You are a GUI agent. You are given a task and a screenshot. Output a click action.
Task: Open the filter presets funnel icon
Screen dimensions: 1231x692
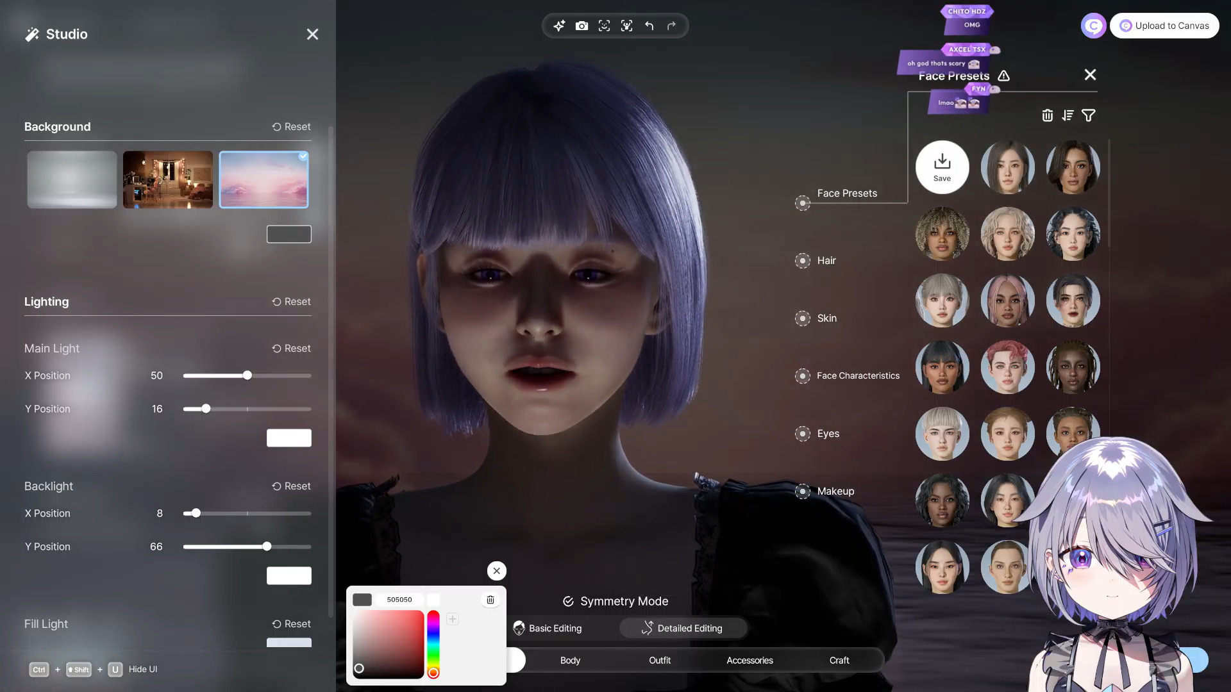click(x=1088, y=115)
